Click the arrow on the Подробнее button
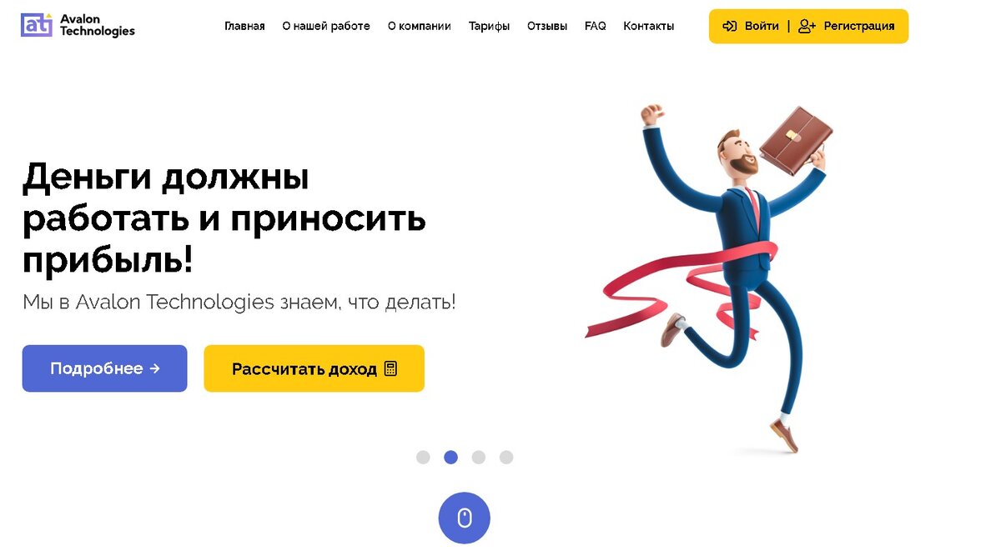The image size is (1001, 551). click(x=154, y=368)
